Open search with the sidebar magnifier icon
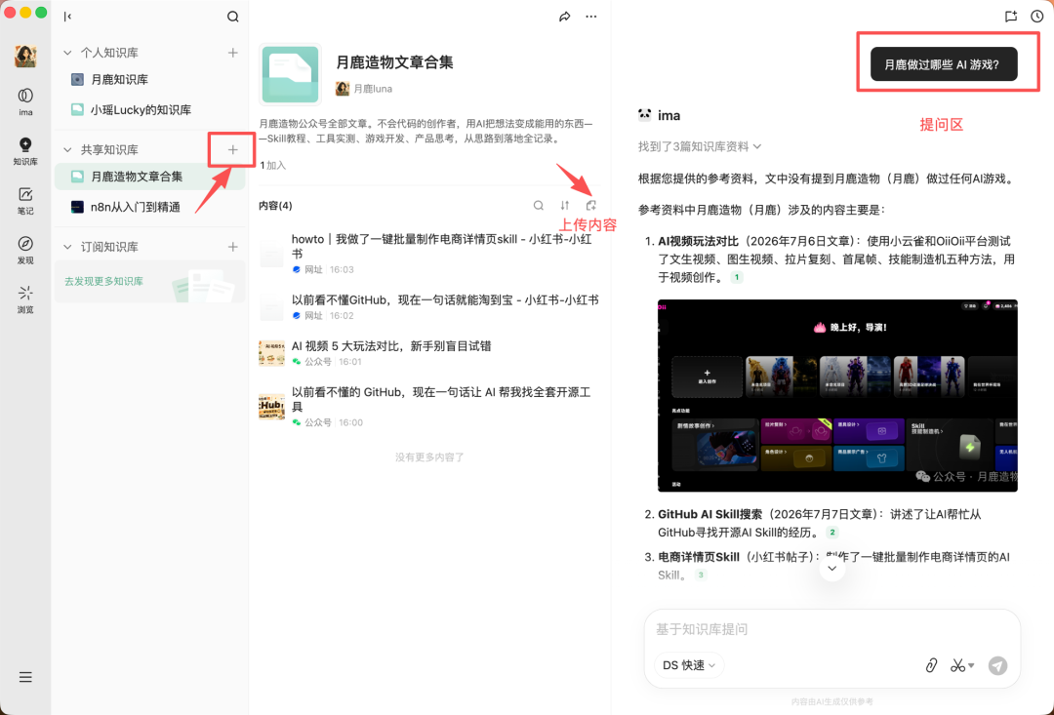 (232, 17)
